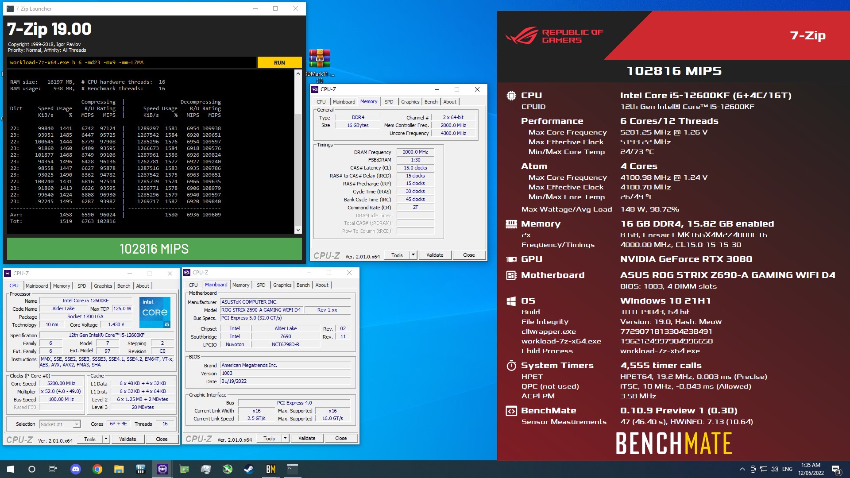Open the Windows Start menu

(11, 469)
